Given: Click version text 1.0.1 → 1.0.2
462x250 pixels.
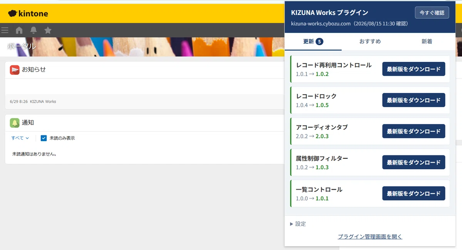Looking at the screenshot, I should click(312, 74).
